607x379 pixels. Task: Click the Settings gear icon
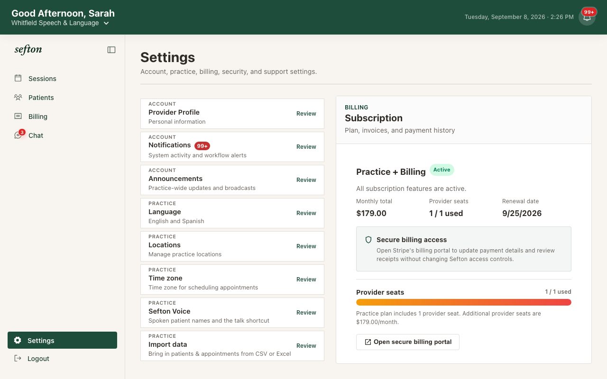[x=18, y=340]
